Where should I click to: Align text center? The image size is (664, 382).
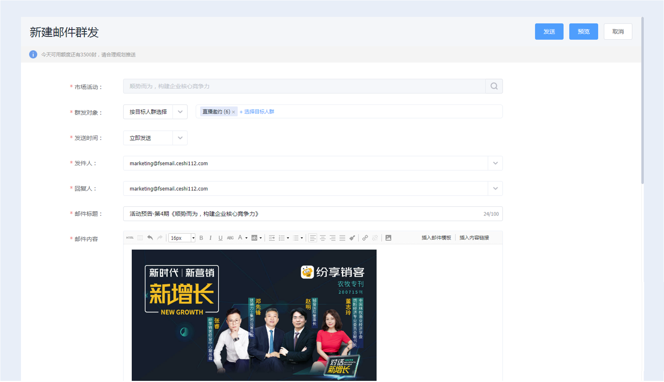pyautogui.click(x=323, y=238)
